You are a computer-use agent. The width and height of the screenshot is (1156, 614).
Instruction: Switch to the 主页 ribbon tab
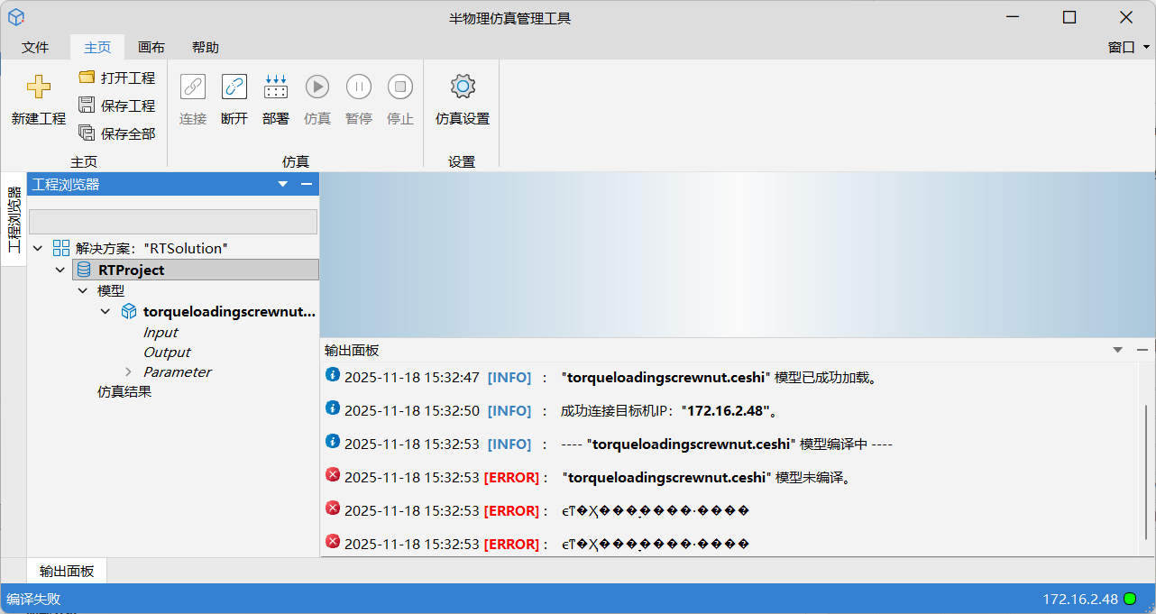[97, 48]
